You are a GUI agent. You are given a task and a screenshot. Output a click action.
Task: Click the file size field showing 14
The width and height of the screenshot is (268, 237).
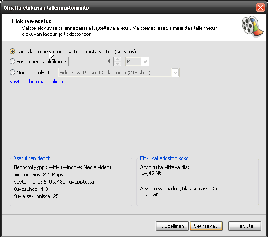point(91,62)
